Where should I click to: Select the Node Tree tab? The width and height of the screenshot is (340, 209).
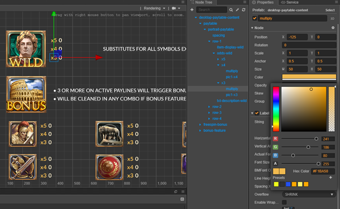tap(201, 2)
